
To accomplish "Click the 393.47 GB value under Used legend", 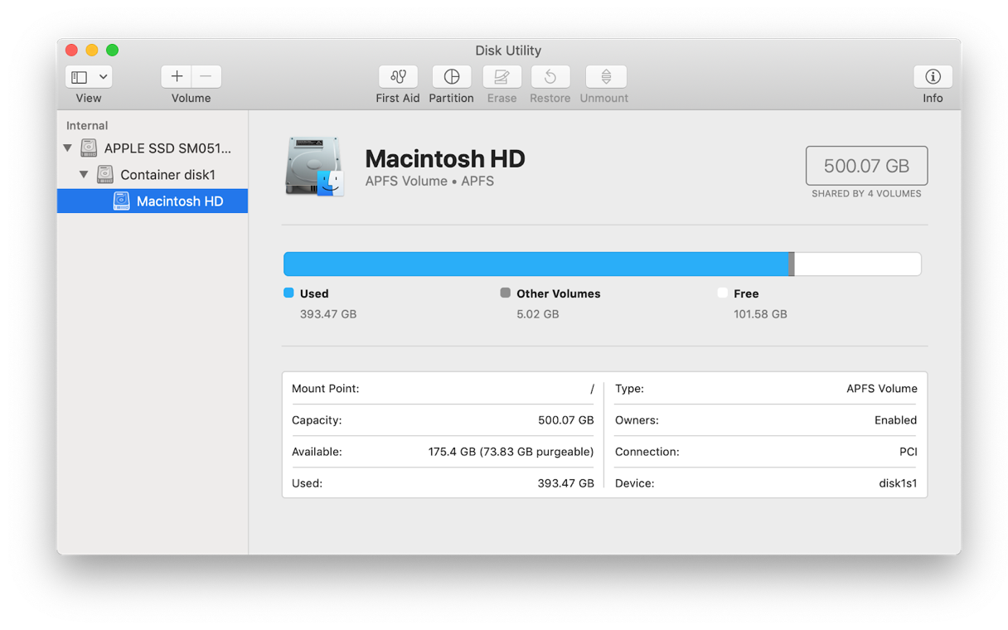I will pos(328,314).
